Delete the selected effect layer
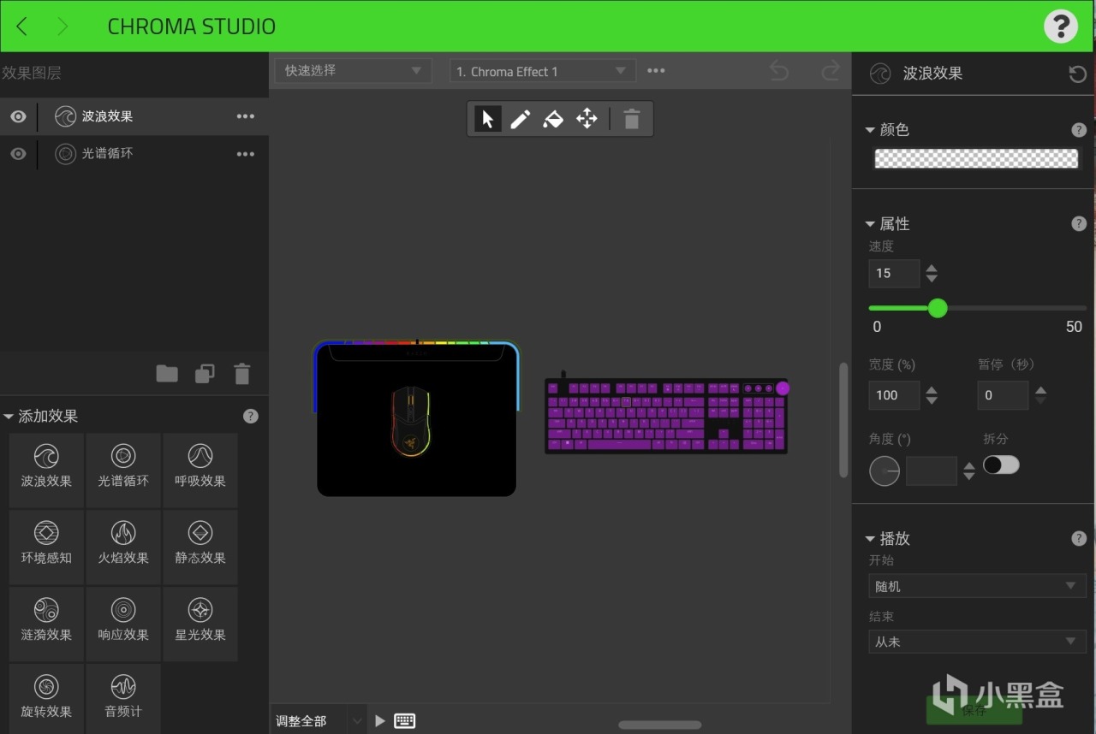 [x=242, y=373]
